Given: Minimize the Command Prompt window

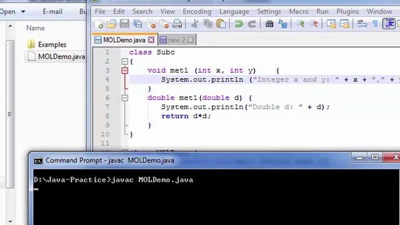Looking at the screenshot, I should (x=359, y=157).
